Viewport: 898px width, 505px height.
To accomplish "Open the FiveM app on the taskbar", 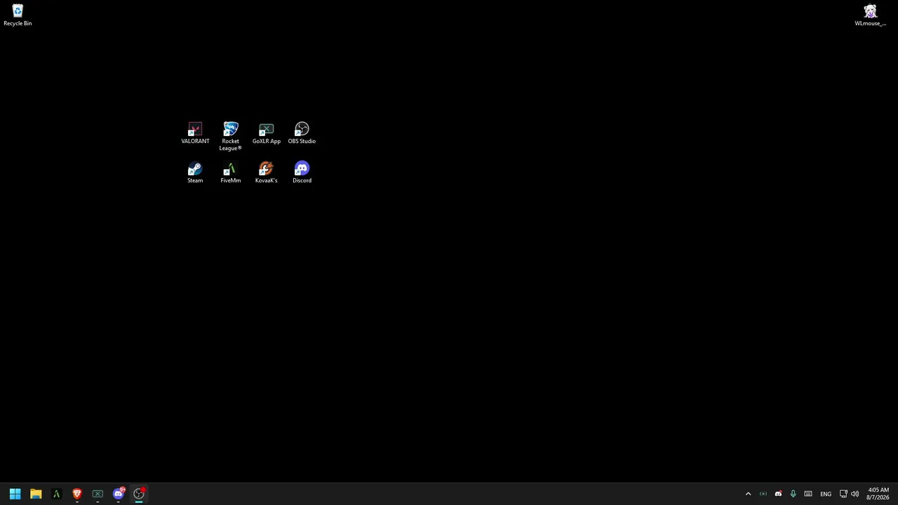I will point(56,494).
